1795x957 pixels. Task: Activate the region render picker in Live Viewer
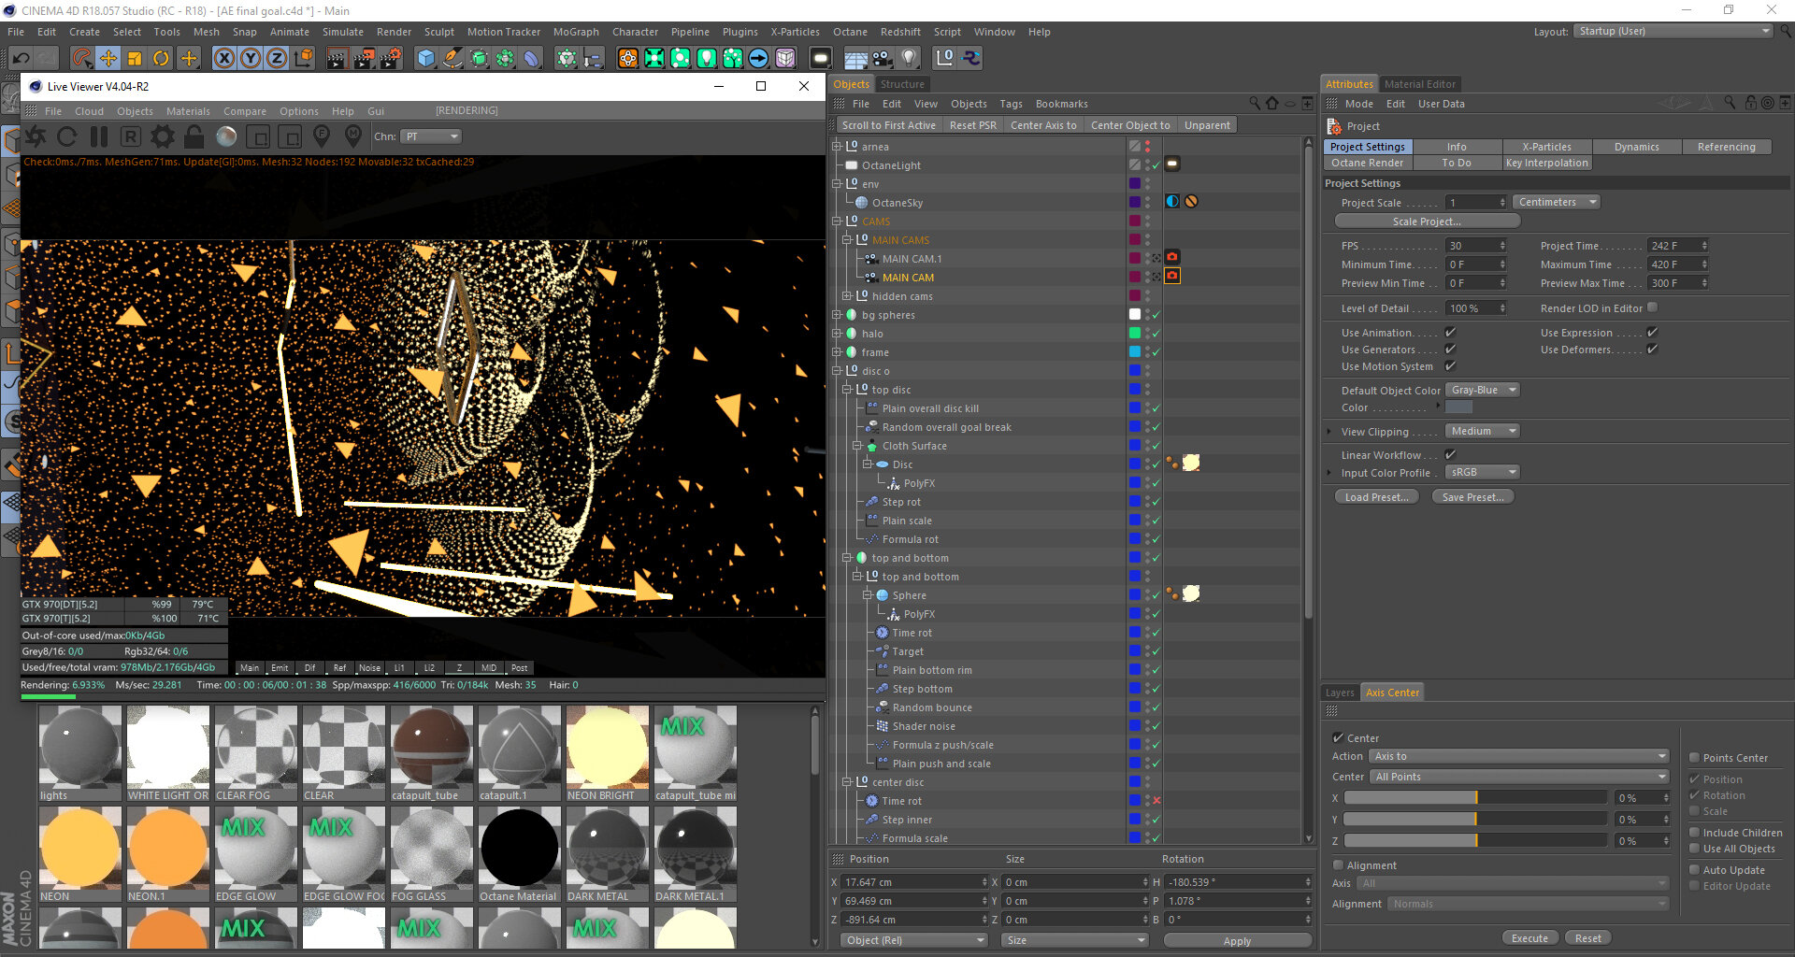pyautogui.click(x=260, y=136)
